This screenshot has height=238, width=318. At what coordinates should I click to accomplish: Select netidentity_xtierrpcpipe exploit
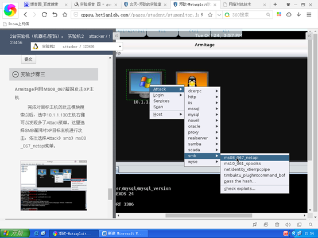click(x=255, y=169)
